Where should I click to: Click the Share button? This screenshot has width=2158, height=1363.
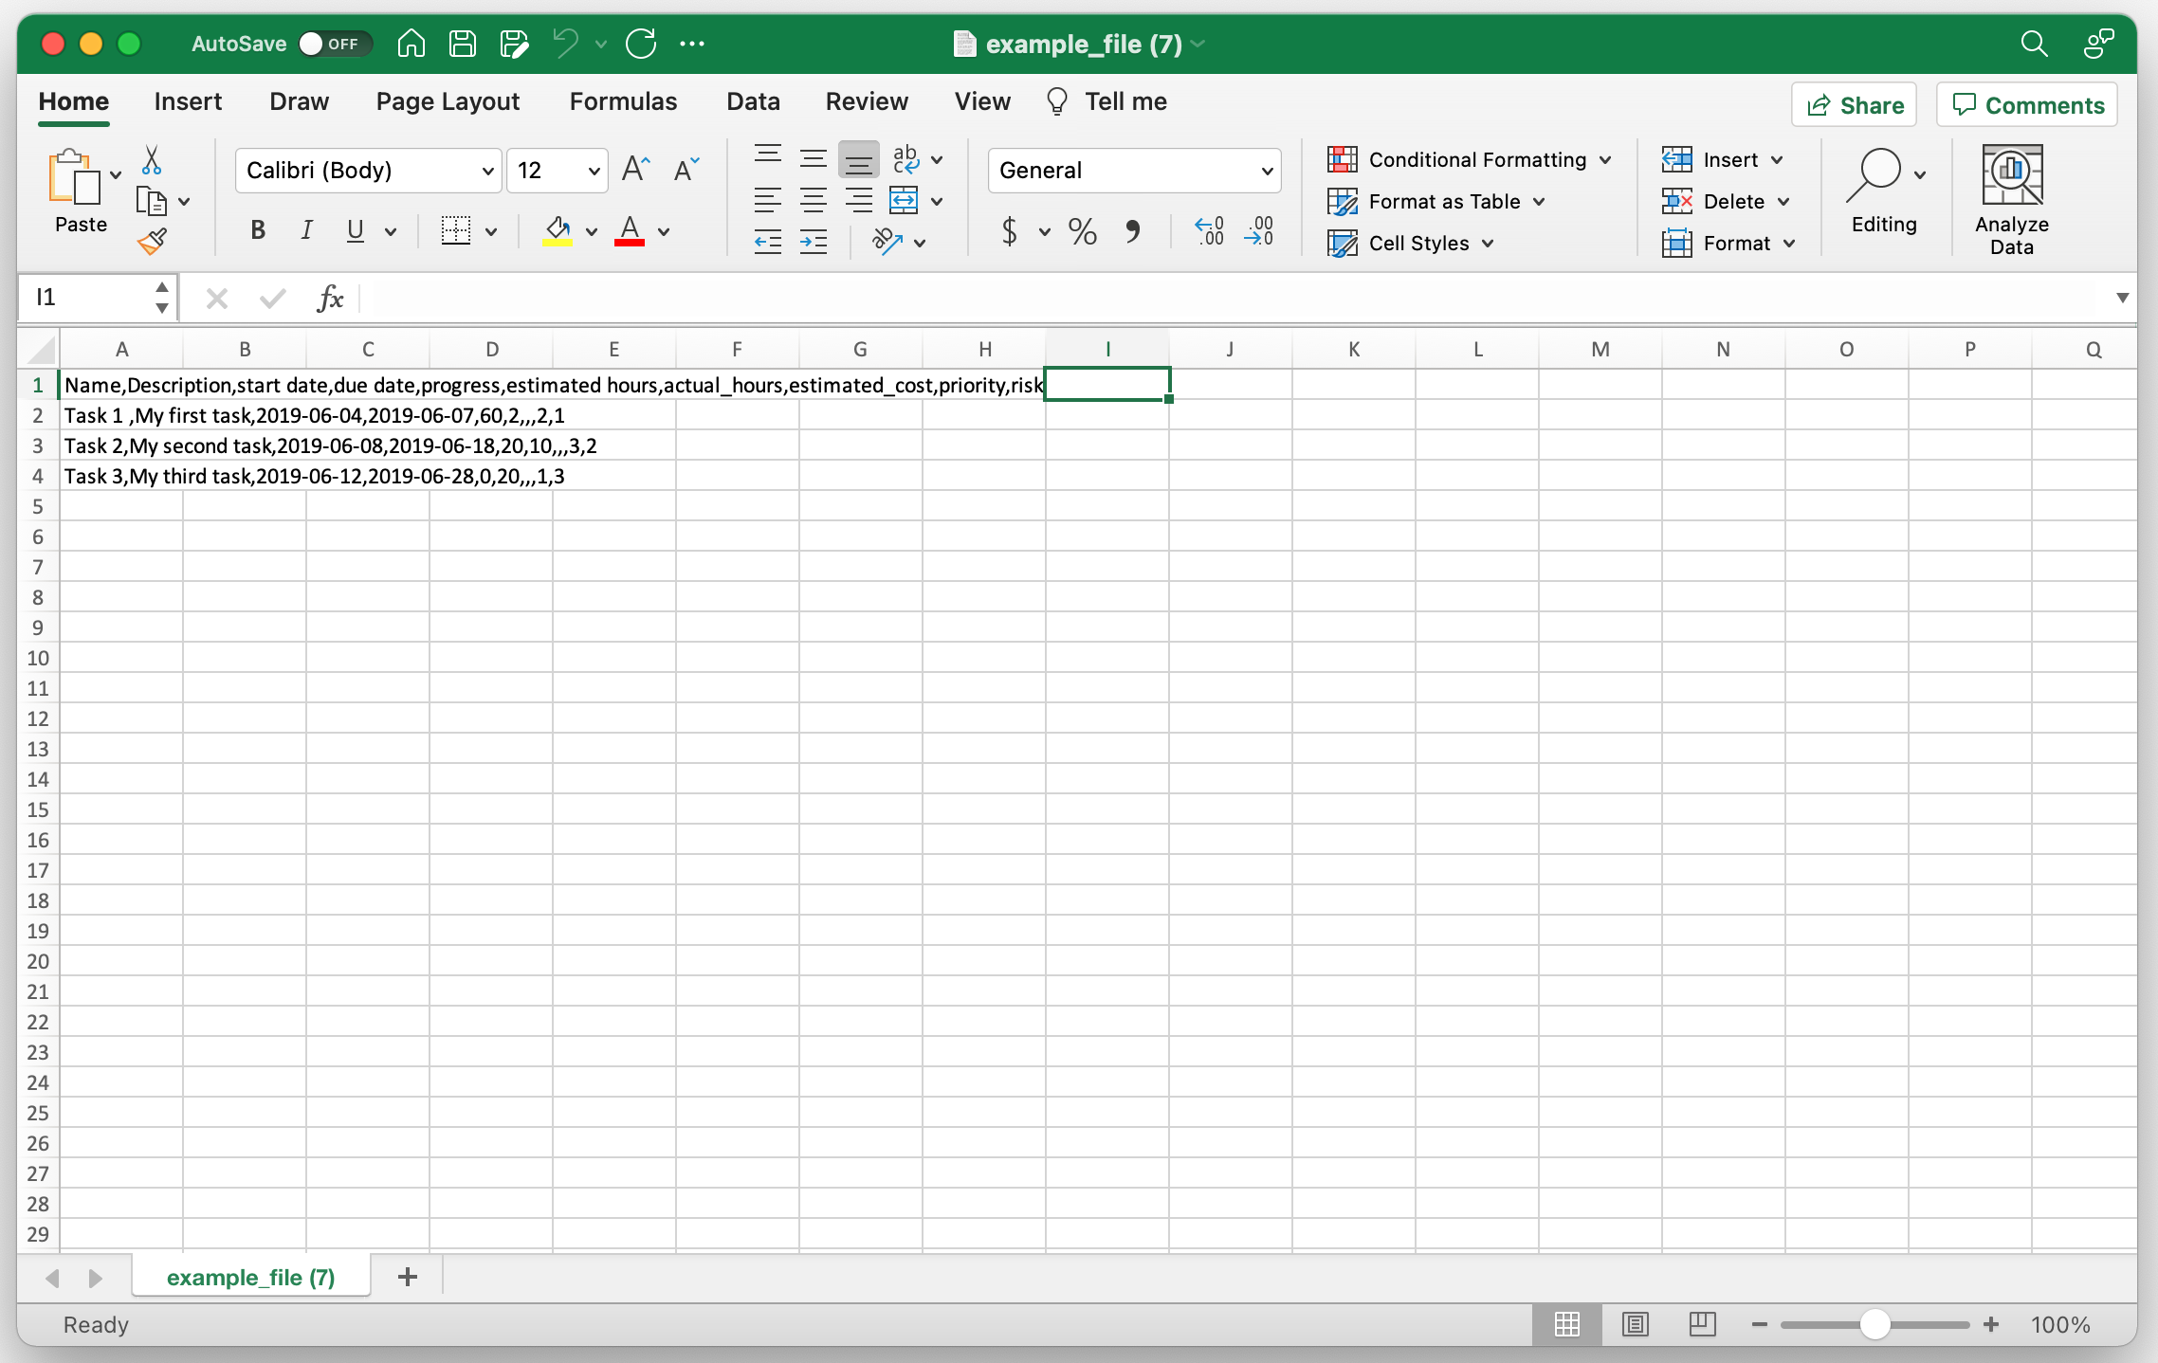click(1853, 104)
